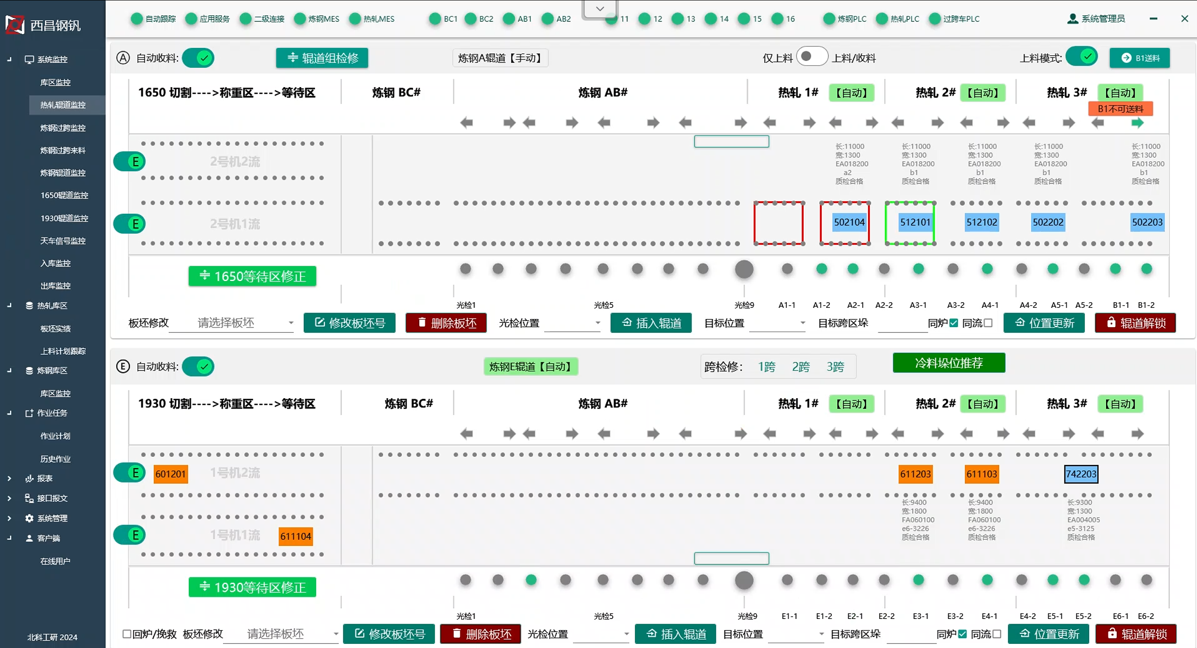The height and width of the screenshot is (648, 1197).
Task: Click the 系统管理 gear icon in sidebar
Action: [x=29, y=518]
